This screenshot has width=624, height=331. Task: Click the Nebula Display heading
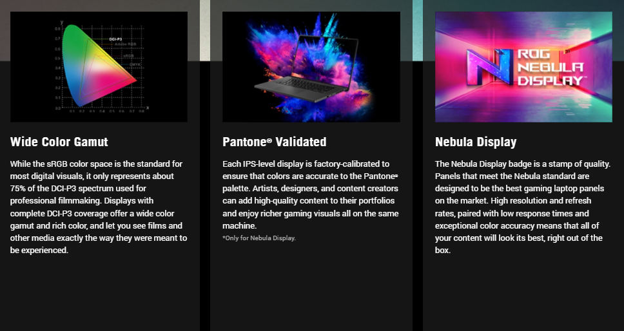[476, 142]
